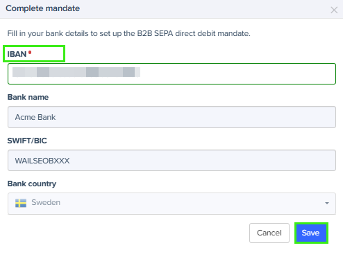
Task: Click the empty end of the IBAN field
Action: [x=238, y=73]
